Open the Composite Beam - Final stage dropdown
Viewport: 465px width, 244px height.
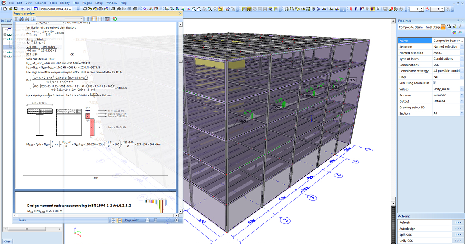(x=443, y=27)
